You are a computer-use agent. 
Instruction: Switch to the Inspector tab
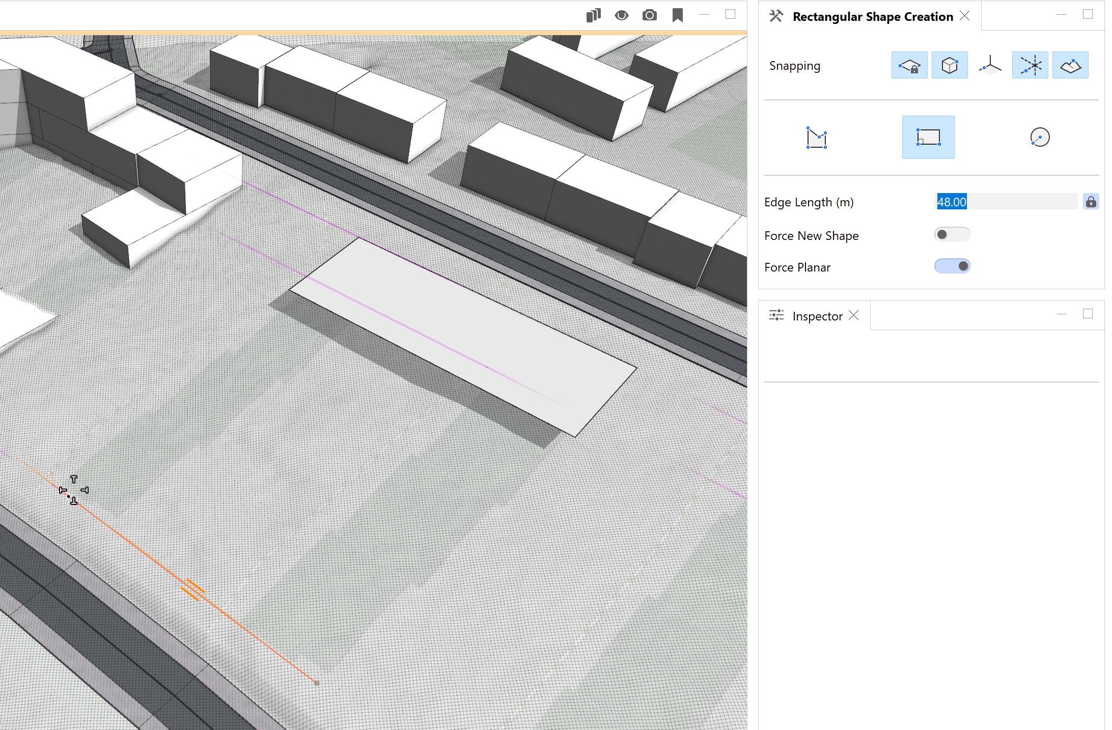pyautogui.click(x=817, y=316)
